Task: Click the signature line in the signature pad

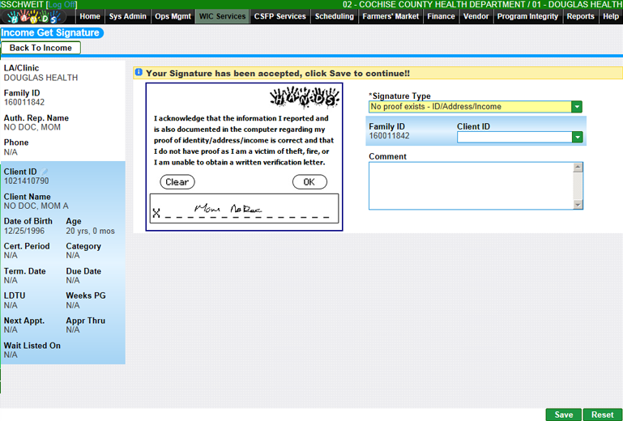Action: [x=243, y=212]
